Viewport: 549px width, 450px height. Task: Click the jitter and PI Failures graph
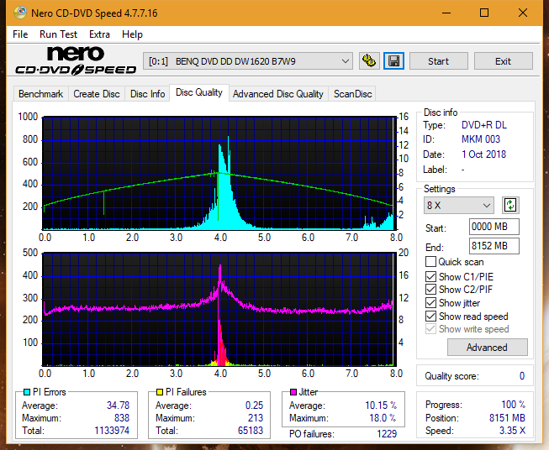click(x=219, y=310)
